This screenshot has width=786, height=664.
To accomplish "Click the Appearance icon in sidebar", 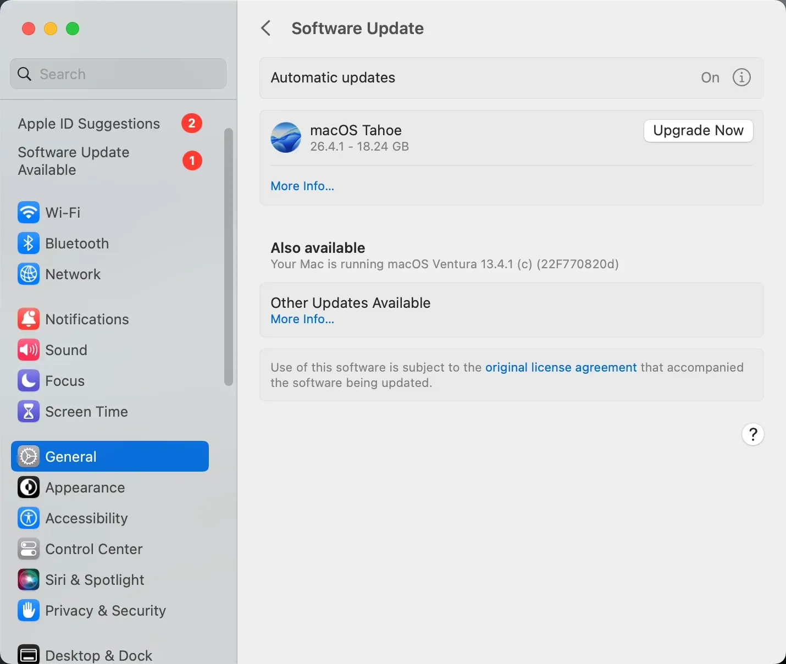I will [x=29, y=487].
